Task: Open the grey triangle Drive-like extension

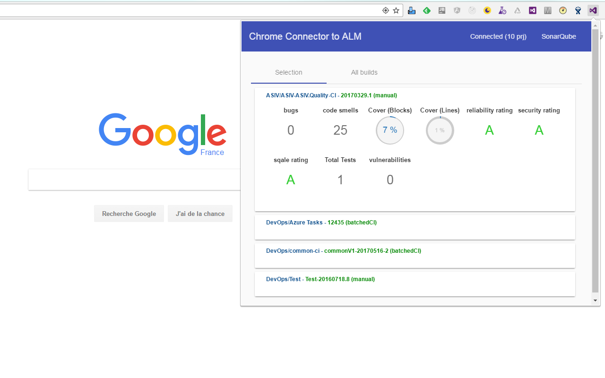Action: pyautogui.click(x=518, y=10)
